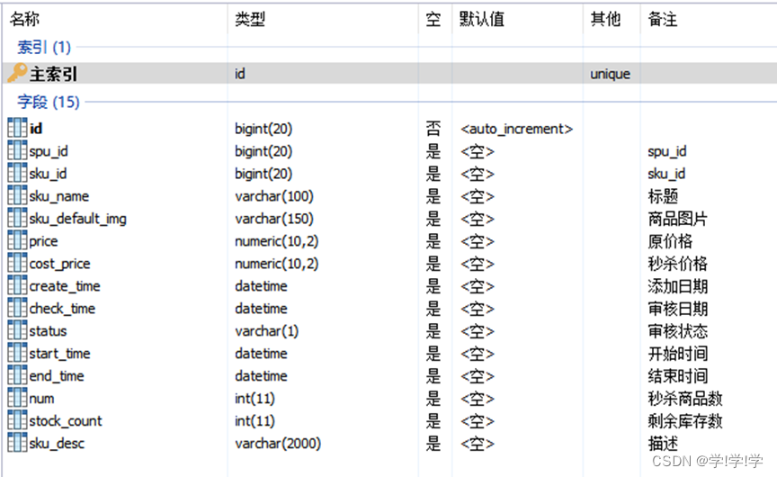Click the column icon beside check_time
The image size is (777, 477).
click(17, 308)
